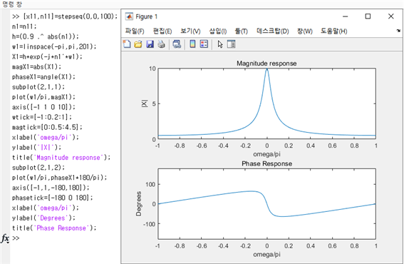404x264 pixels.
Task: Click the Figure 1 window title text
Action: point(146,16)
